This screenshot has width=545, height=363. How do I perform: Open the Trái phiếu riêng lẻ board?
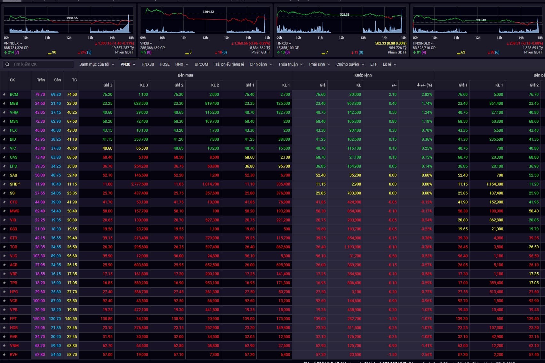click(x=229, y=64)
